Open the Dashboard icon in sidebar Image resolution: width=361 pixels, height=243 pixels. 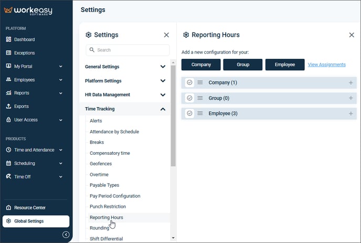point(8,39)
